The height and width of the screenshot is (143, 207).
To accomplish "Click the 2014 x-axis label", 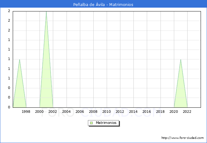I will coord(133,112).
